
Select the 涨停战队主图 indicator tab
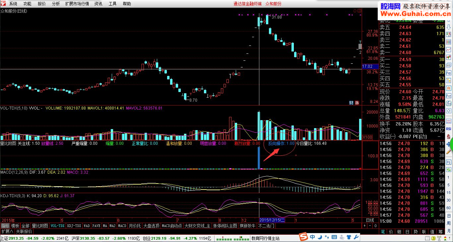[225, 226]
